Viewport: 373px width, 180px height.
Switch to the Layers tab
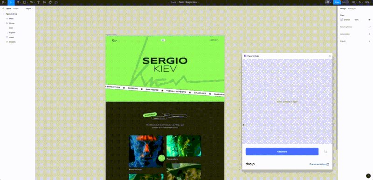pos(8,8)
